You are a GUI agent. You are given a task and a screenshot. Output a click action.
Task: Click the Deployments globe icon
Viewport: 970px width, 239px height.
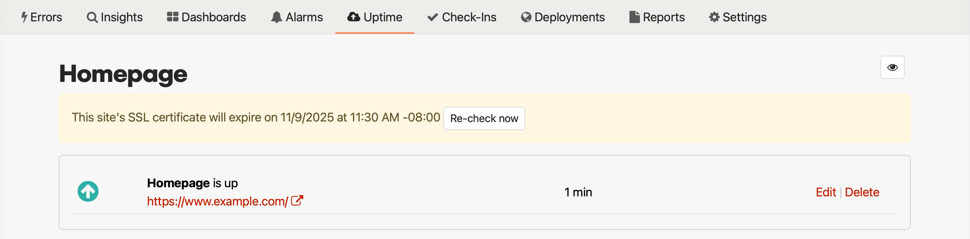526,16
